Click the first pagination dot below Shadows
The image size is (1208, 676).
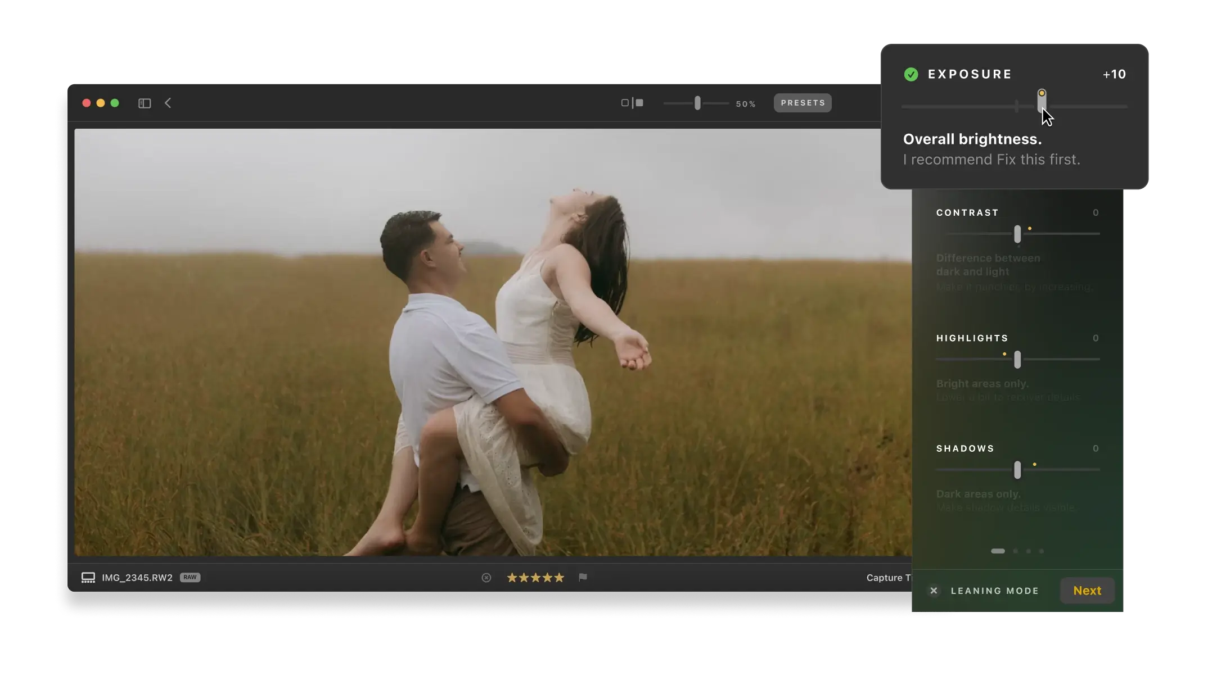click(x=998, y=551)
